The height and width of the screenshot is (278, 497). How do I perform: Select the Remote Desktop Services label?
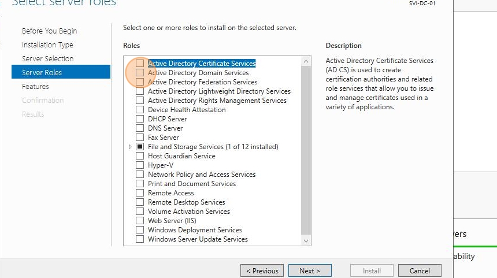point(186,202)
